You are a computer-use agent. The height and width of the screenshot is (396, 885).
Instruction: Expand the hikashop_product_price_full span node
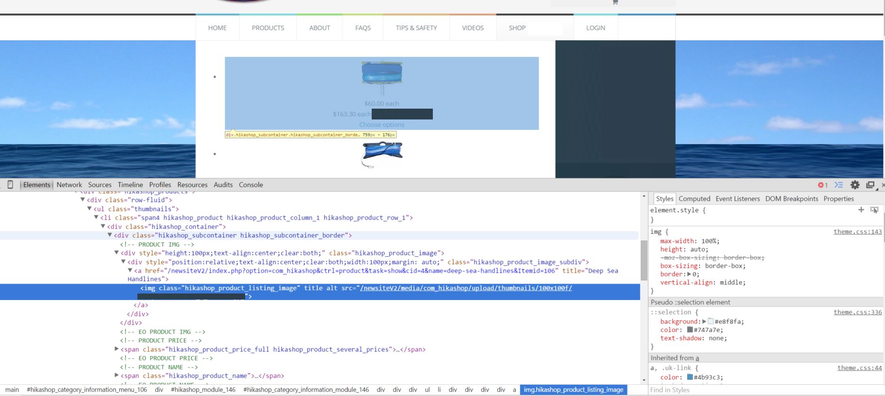[x=117, y=349]
